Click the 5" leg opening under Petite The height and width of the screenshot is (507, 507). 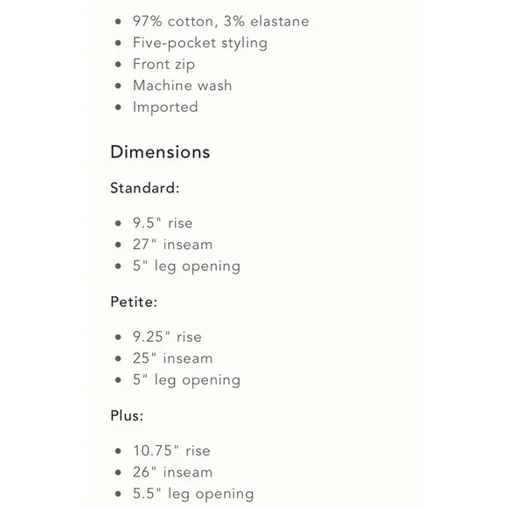186,380
